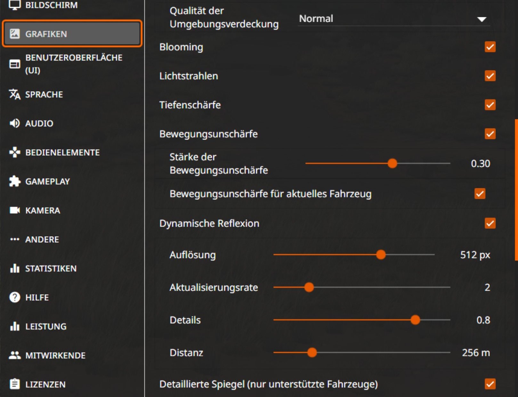518x397 pixels.
Task: Click the dropdown arrow next to Normal
Action: click(482, 19)
